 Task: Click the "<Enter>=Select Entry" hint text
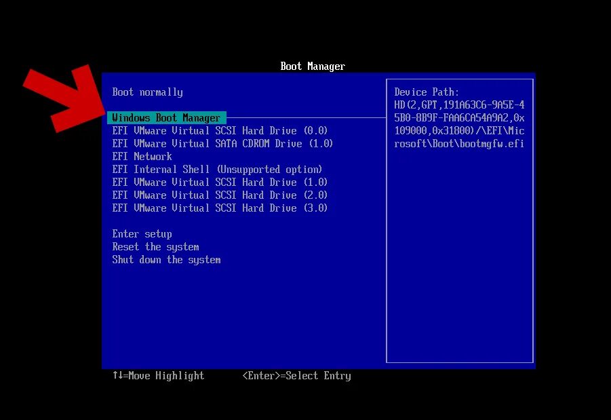297,375
